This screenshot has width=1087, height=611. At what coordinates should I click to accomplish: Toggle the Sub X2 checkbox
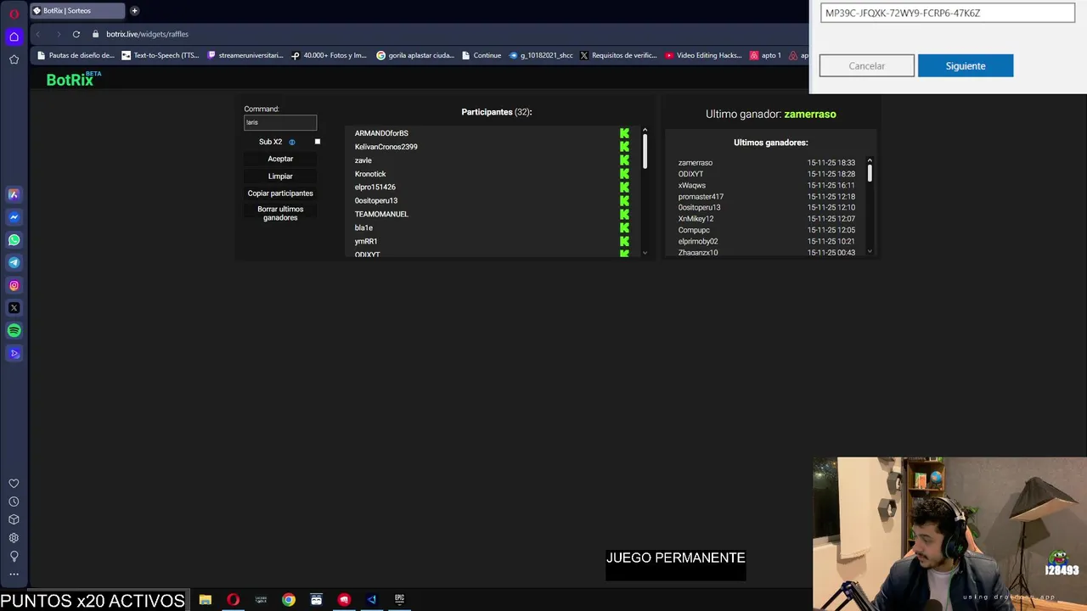(x=318, y=142)
